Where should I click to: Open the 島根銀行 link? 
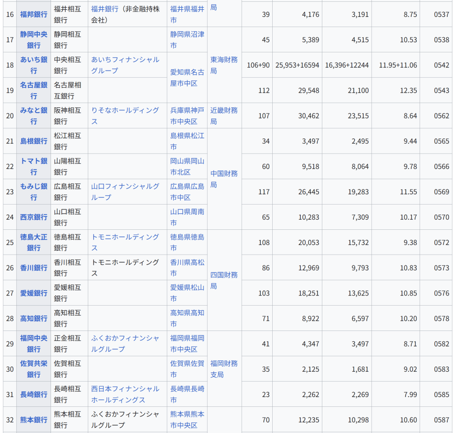pyautogui.click(x=34, y=141)
